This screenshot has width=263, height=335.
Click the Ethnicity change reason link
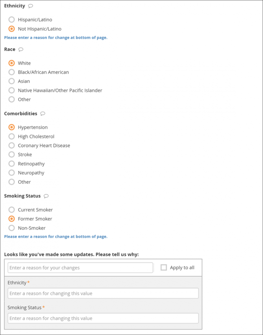[x=55, y=37]
